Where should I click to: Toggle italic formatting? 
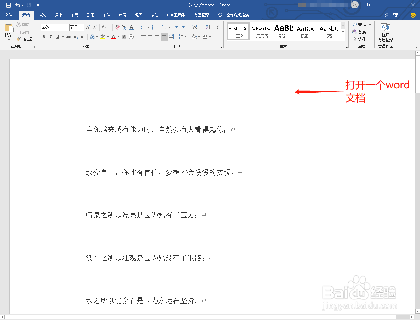[x=51, y=37]
